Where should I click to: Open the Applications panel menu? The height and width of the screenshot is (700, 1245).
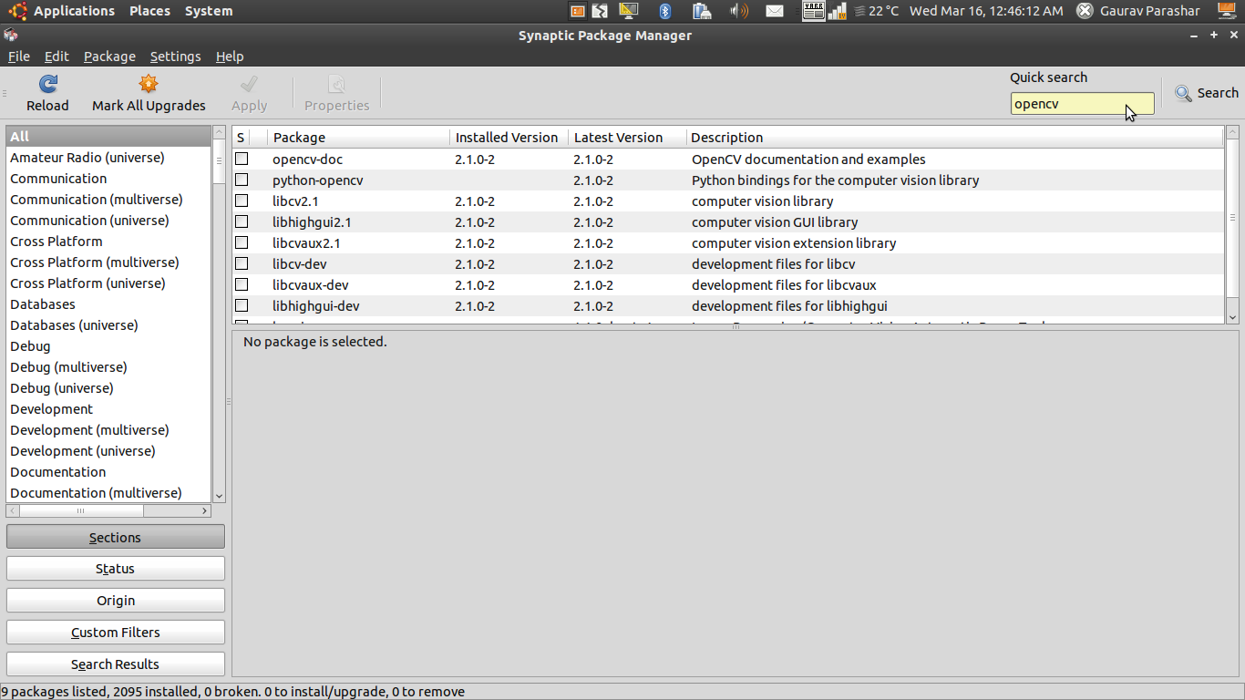74,11
